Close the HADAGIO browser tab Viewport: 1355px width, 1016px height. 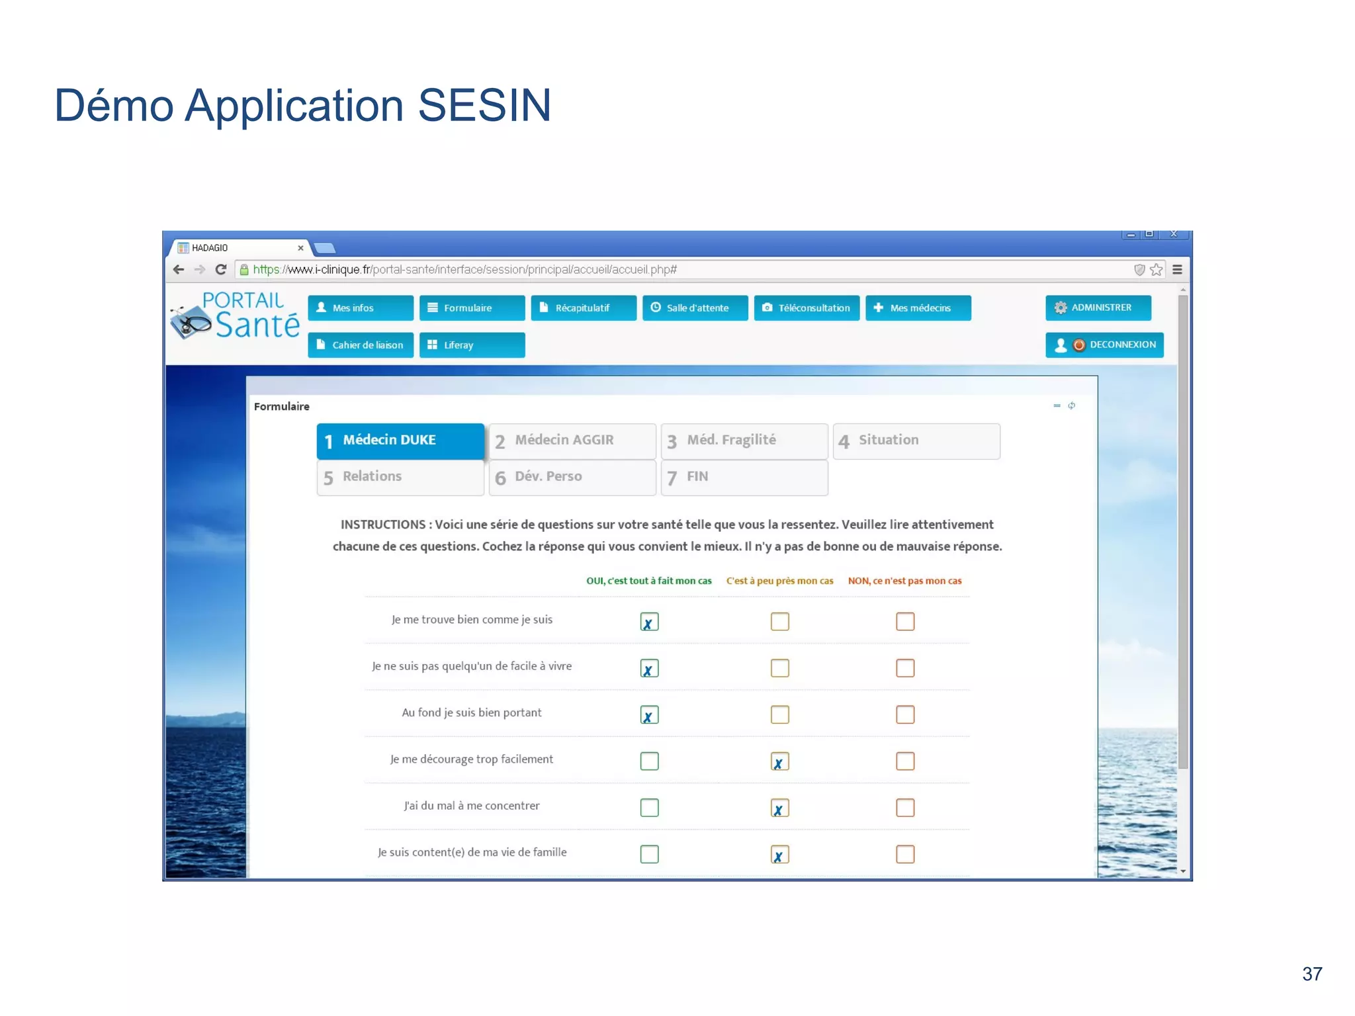click(x=300, y=248)
